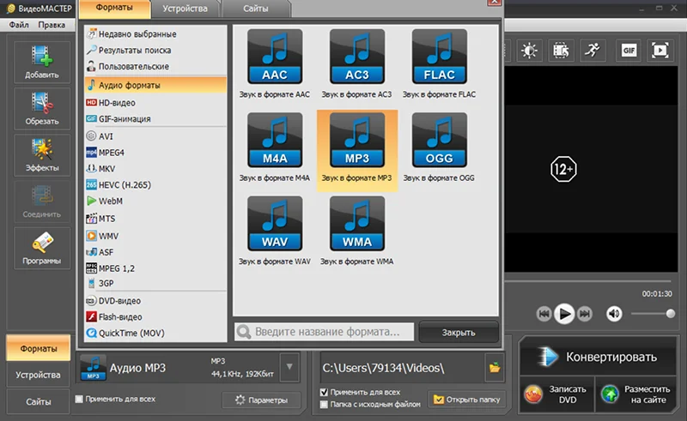This screenshot has height=421, width=687.
Task: Click the output path C:\Users\79134\Videos\ field
Action: pos(403,368)
